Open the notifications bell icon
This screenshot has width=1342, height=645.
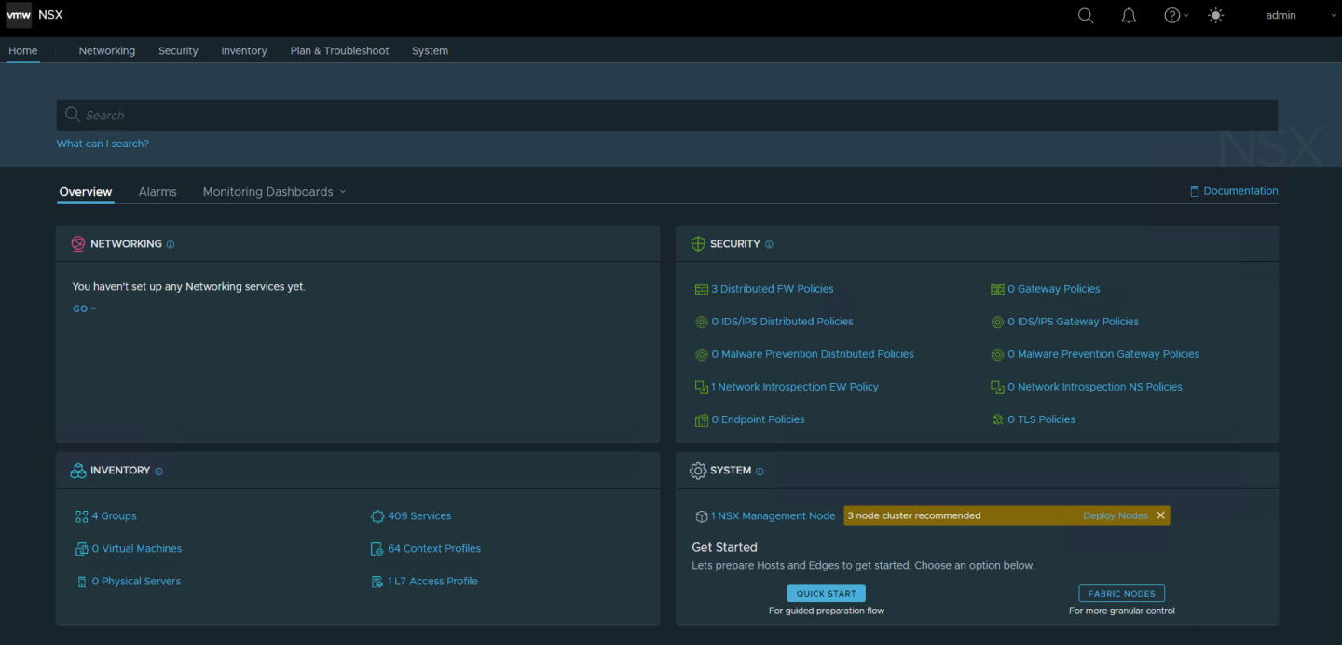[1129, 16]
